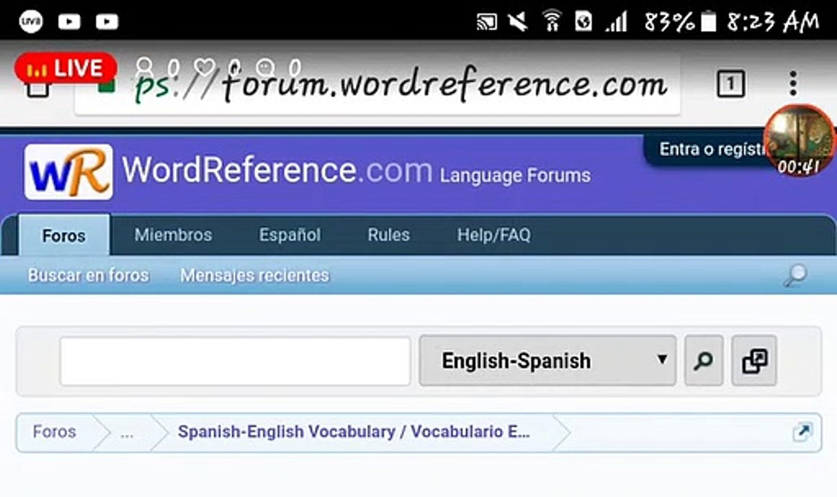Click the magnifier icon in the blue sub-navigation bar
The width and height of the screenshot is (837, 497).
click(795, 276)
